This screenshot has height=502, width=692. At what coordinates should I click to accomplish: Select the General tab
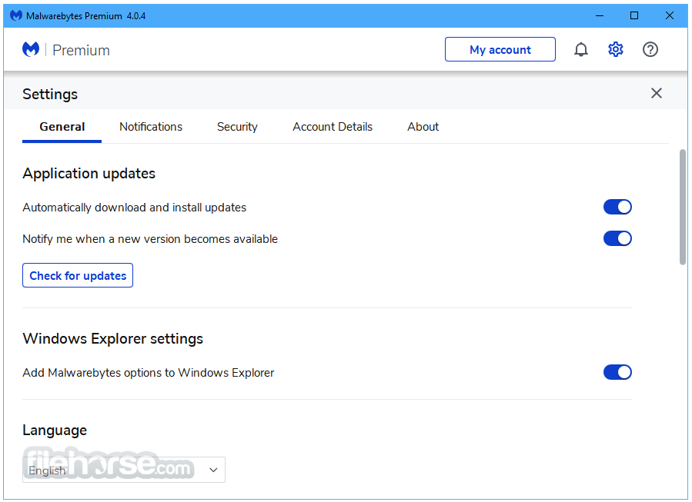point(62,127)
